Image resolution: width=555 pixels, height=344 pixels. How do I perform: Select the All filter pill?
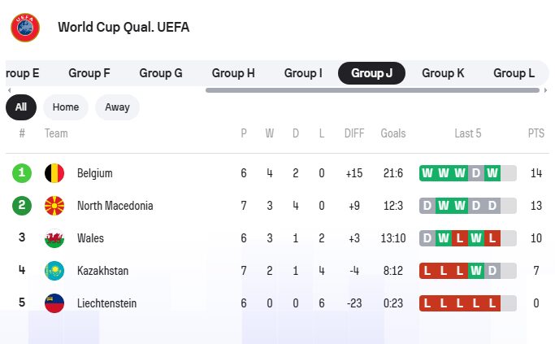point(21,107)
